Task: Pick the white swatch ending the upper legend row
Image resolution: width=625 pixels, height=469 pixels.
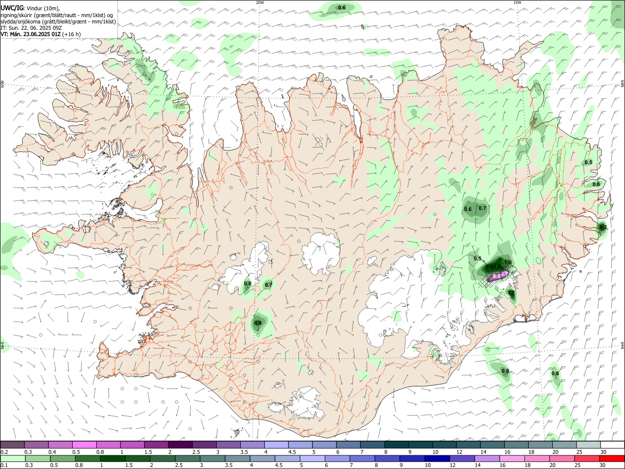Action: pos(612,445)
